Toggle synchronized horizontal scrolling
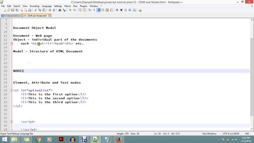The width and height of the screenshot is (254, 143). [x=84, y=10]
